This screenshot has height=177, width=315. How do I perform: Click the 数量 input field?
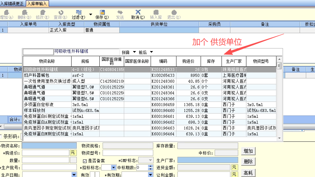point(46,160)
